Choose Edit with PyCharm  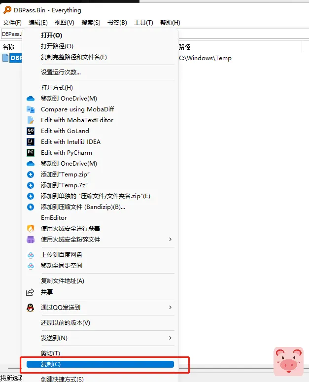pyautogui.click(x=67, y=153)
